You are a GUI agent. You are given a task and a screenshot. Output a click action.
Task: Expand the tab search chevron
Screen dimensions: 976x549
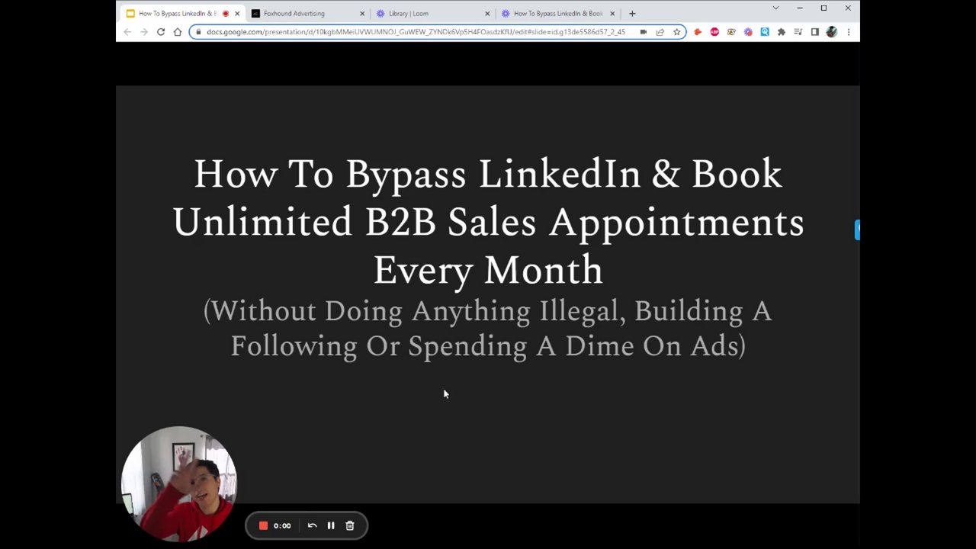[775, 8]
